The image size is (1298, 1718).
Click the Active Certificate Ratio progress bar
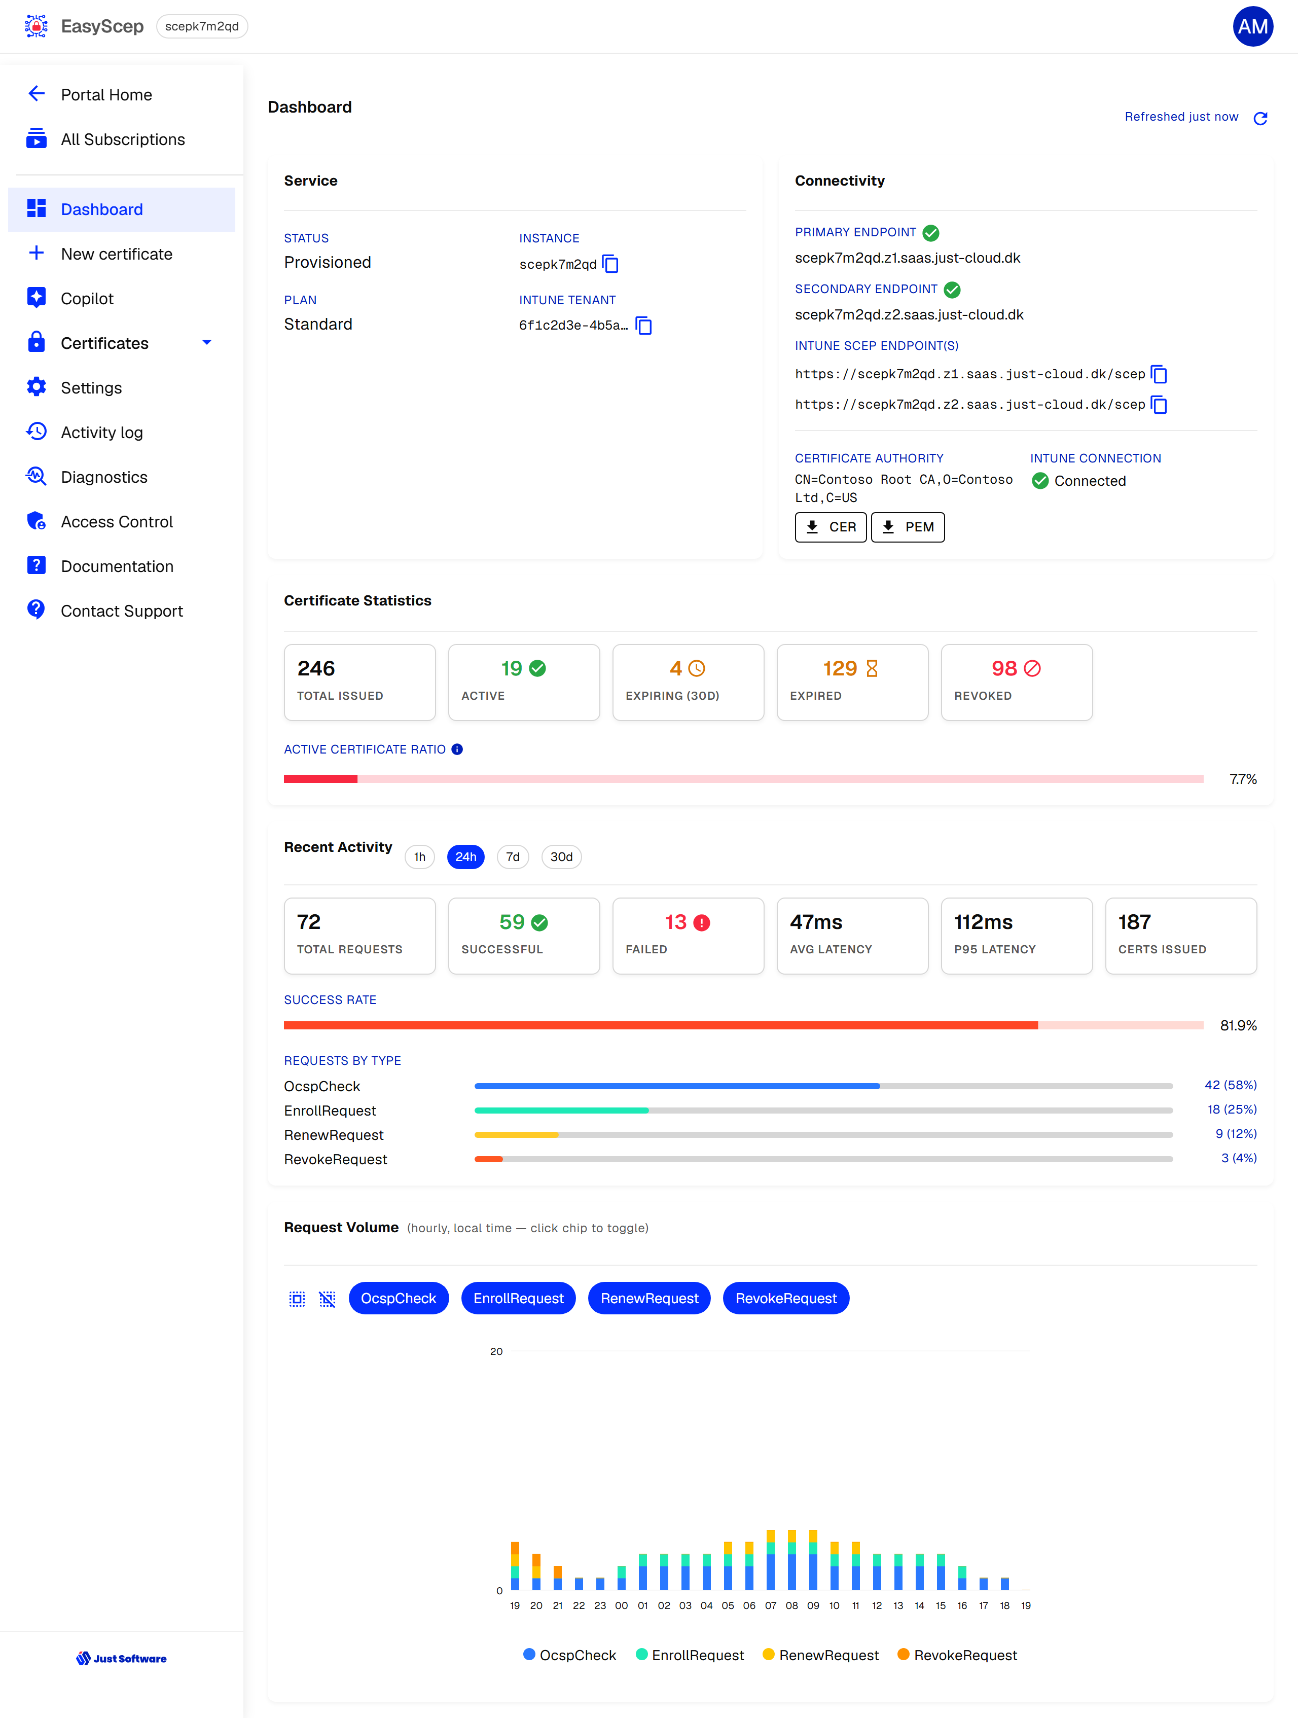743,779
